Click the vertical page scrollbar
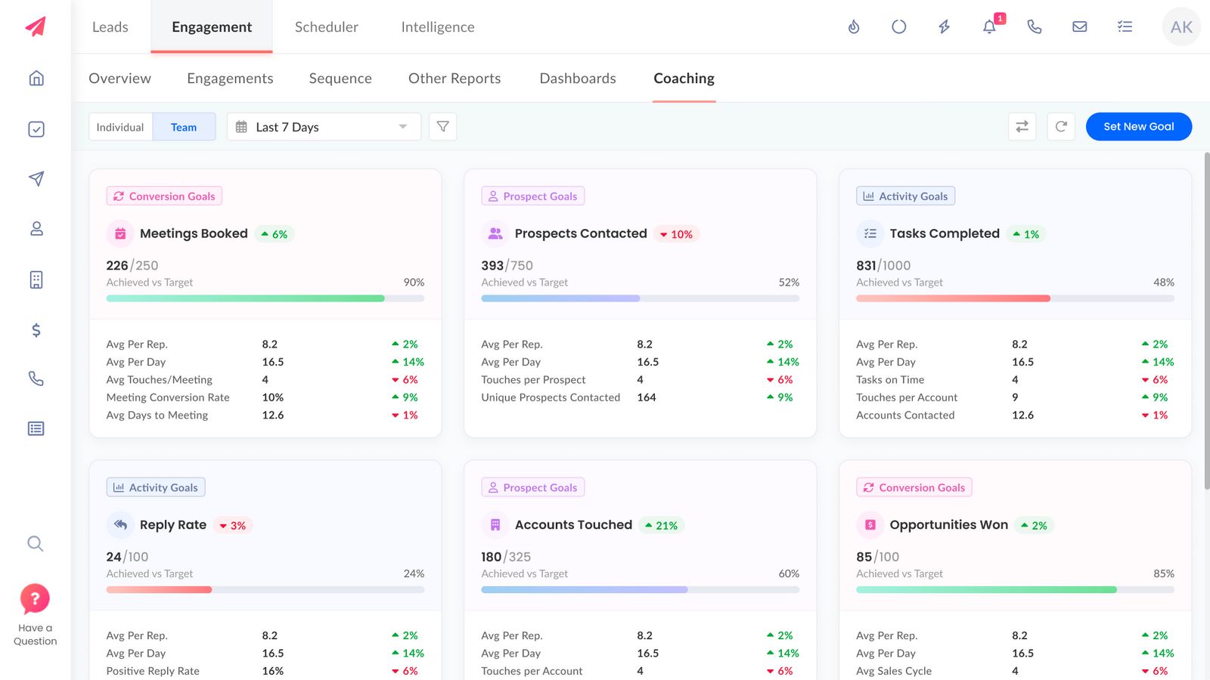 pyautogui.click(x=1206, y=320)
